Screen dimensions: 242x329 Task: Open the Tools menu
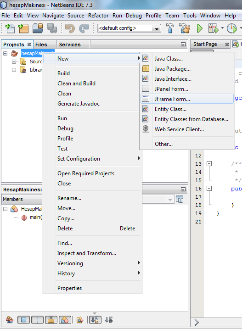pos(190,16)
